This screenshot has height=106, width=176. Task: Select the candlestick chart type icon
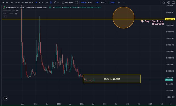(x=51, y=2)
